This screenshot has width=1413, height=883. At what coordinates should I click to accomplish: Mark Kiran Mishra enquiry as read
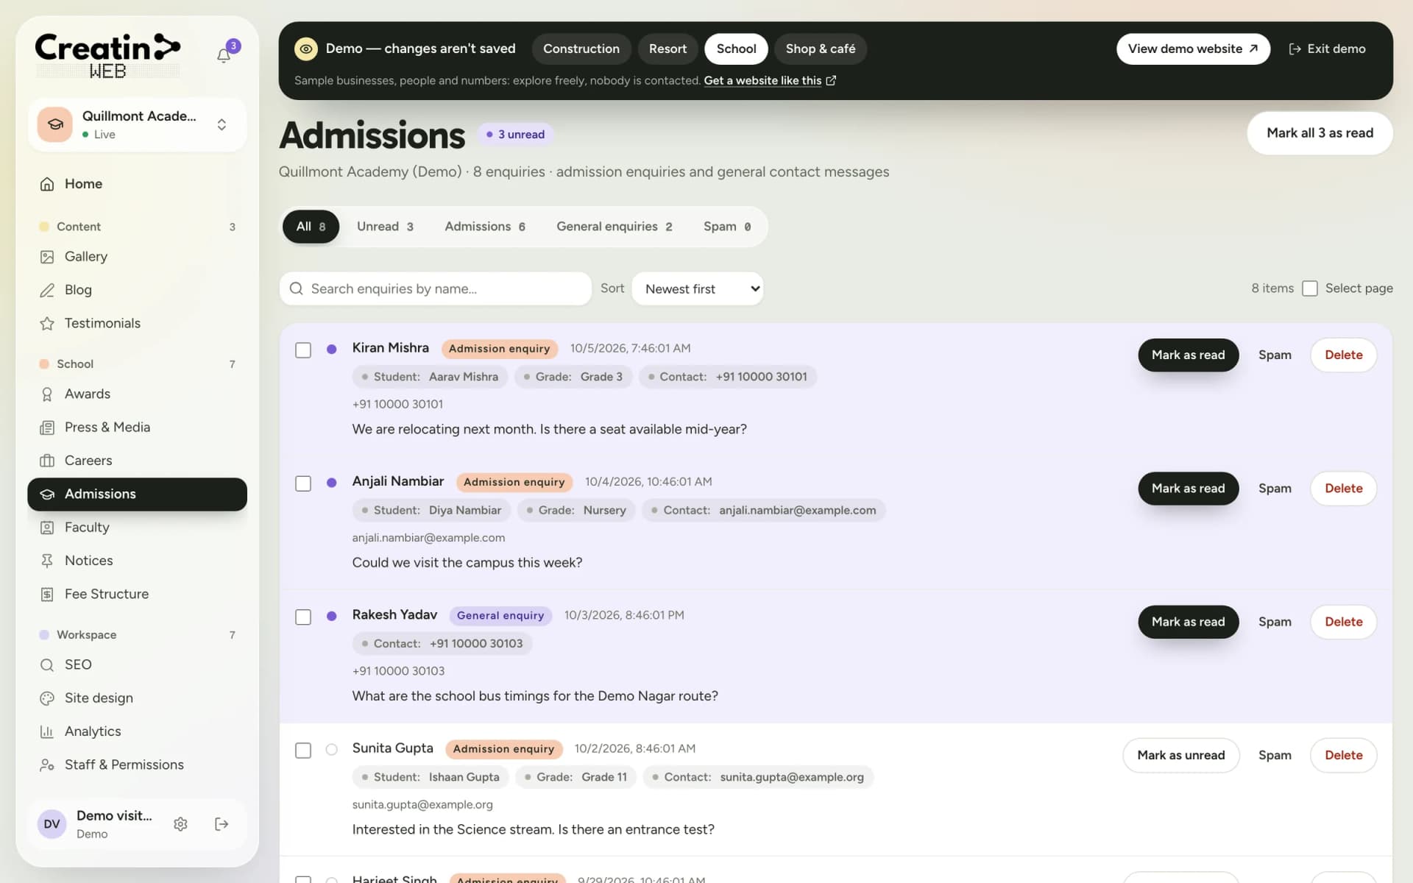point(1188,355)
